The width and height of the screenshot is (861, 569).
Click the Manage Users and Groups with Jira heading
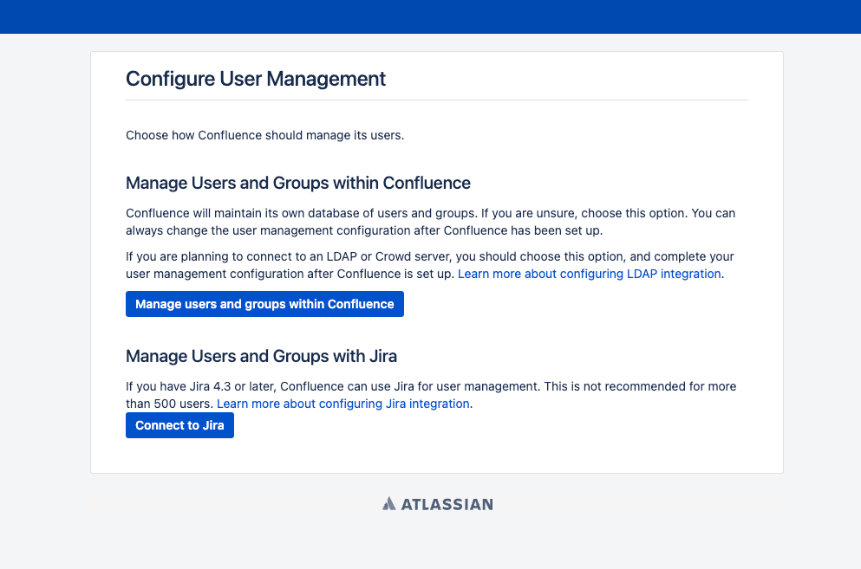pos(261,356)
